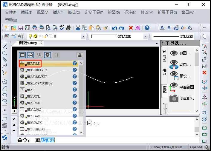Click the Paste clipboard icon
The height and width of the screenshot is (151, 211).
pos(92,28)
